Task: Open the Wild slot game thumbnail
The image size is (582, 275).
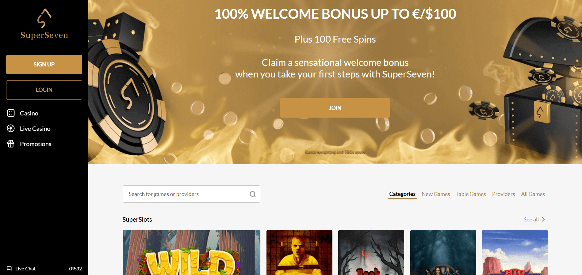Action: [x=191, y=253]
